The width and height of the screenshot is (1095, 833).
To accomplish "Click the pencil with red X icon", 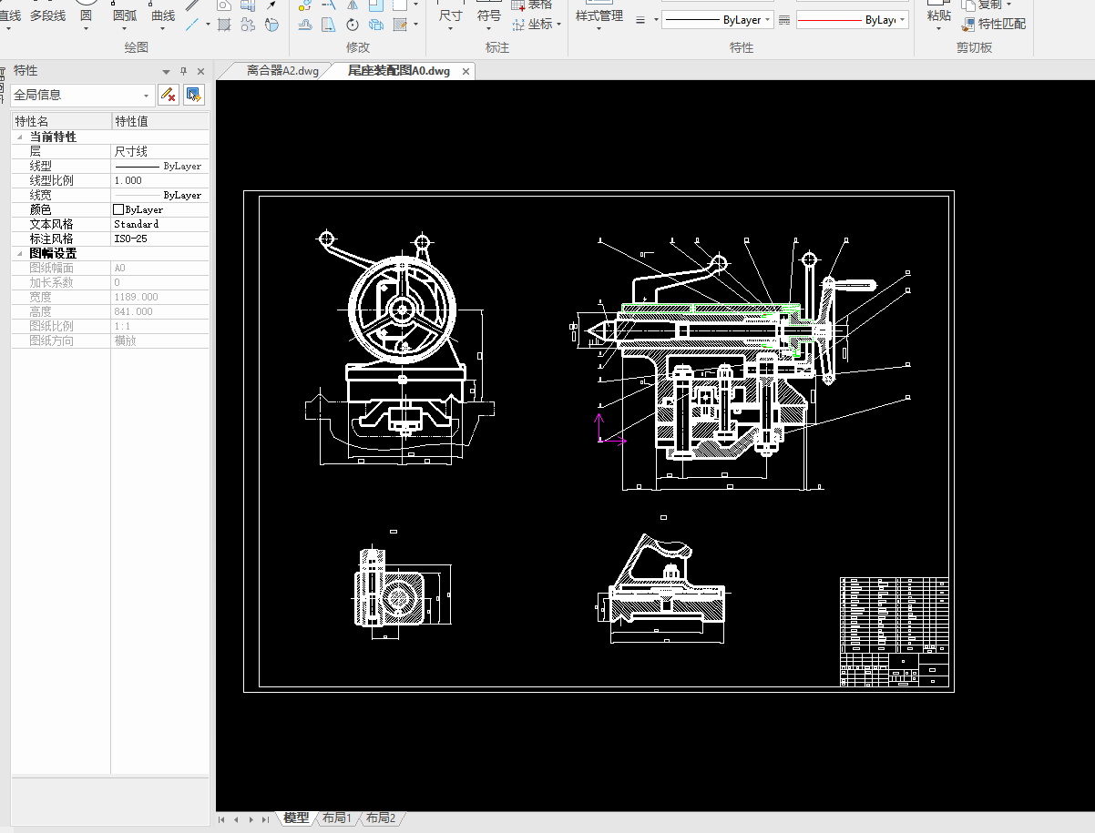I will tap(168, 95).
